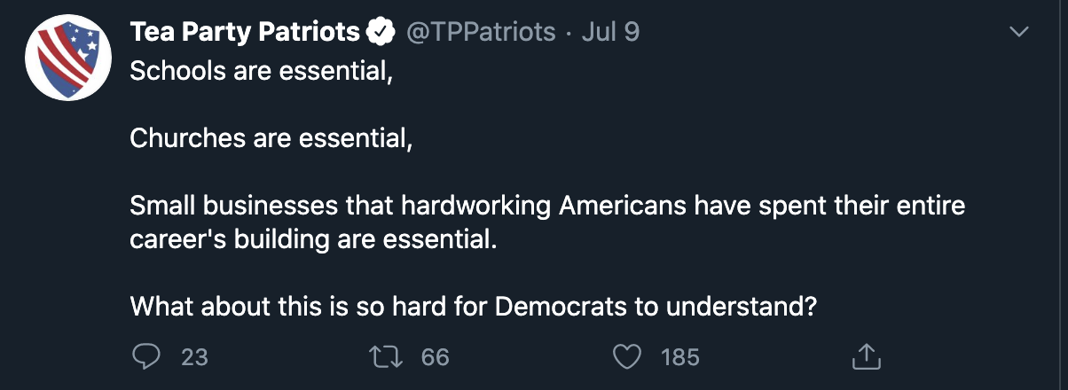Retweet using the arrows icon

pos(386,356)
